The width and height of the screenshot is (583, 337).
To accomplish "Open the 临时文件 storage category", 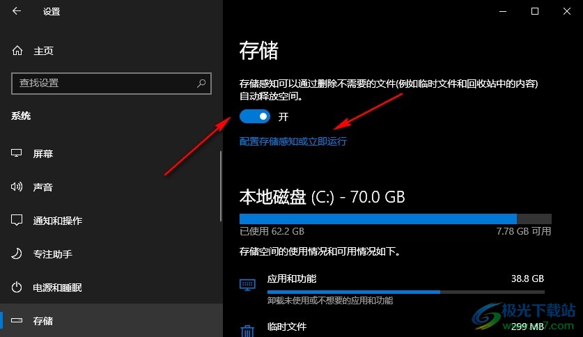I will [x=392, y=328].
